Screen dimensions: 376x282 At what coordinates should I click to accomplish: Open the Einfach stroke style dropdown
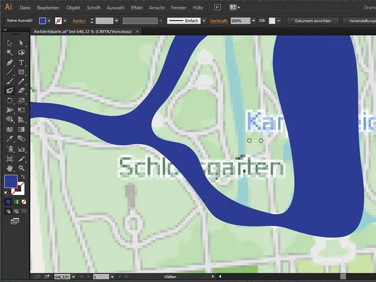pyautogui.click(x=204, y=21)
